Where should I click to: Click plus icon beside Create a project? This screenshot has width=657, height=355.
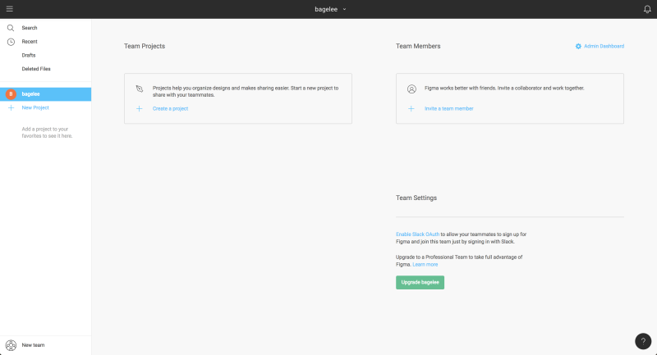140,109
